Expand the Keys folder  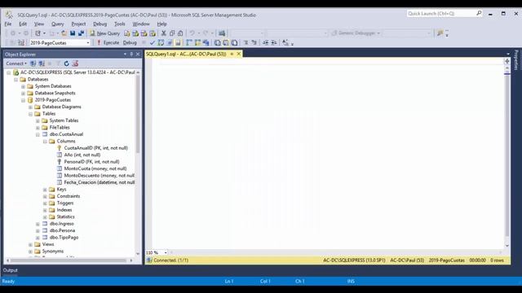point(45,190)
